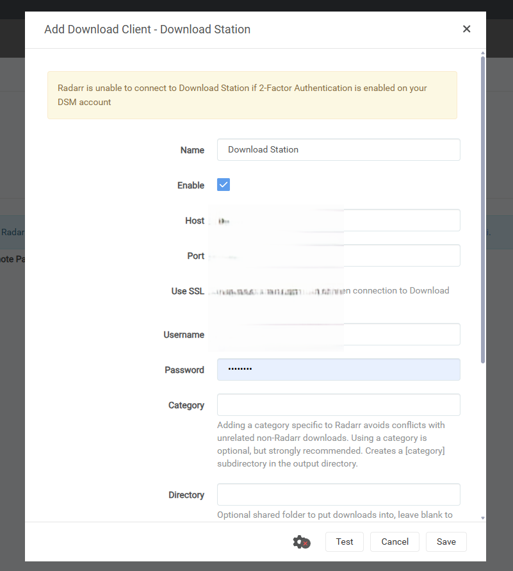Click the scrollbar down arrow
Image resolution: width=513 pixels, height=571 pixels.
(483, 518)
